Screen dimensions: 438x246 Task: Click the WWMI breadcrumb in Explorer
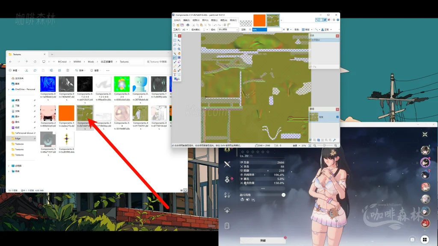[x=77, y=61]
